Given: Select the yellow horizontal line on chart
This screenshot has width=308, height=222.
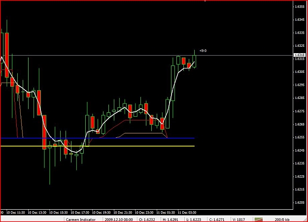Looking at the screenshot, I should pos(98,146).
